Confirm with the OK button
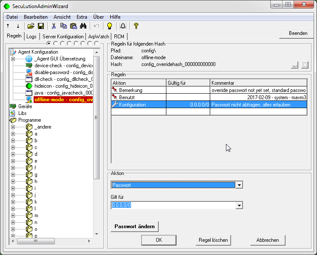The height and width of the screenshot is (255, 317). 159,240
